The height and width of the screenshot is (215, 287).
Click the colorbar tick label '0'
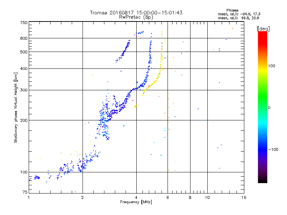(x=269, y=108)
